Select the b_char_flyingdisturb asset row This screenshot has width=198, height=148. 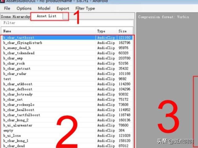(x=23, y=43)
